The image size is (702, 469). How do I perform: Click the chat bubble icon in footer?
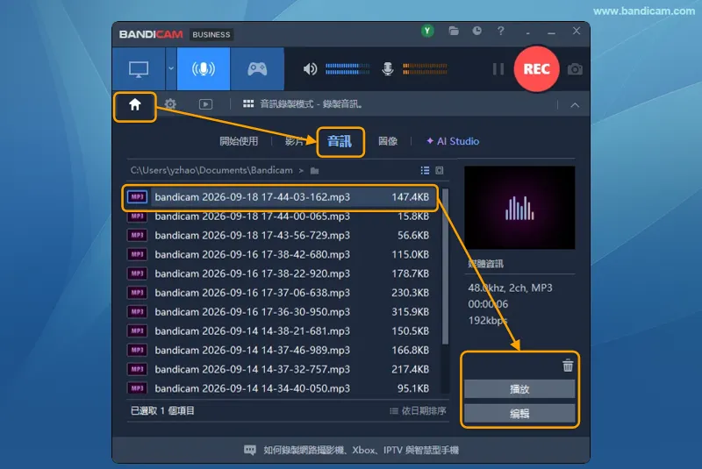[250, 451]
